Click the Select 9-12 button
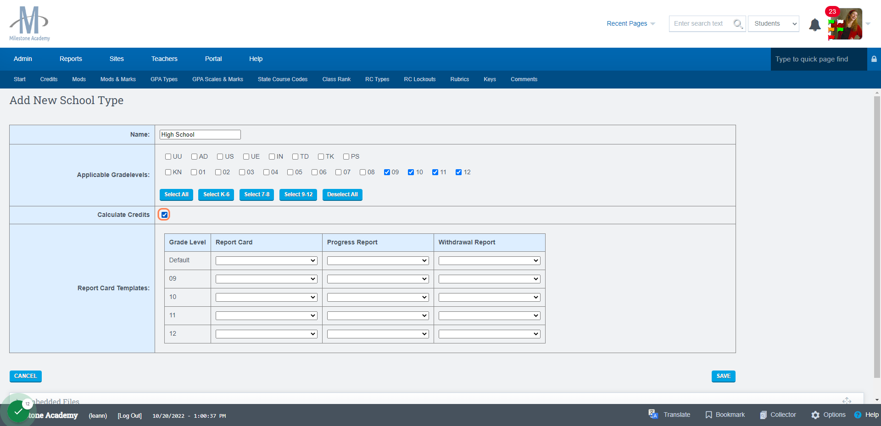Screen dimensions: 881x426 298,194
